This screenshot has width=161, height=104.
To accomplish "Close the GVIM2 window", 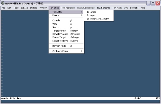I will (158, 3).
